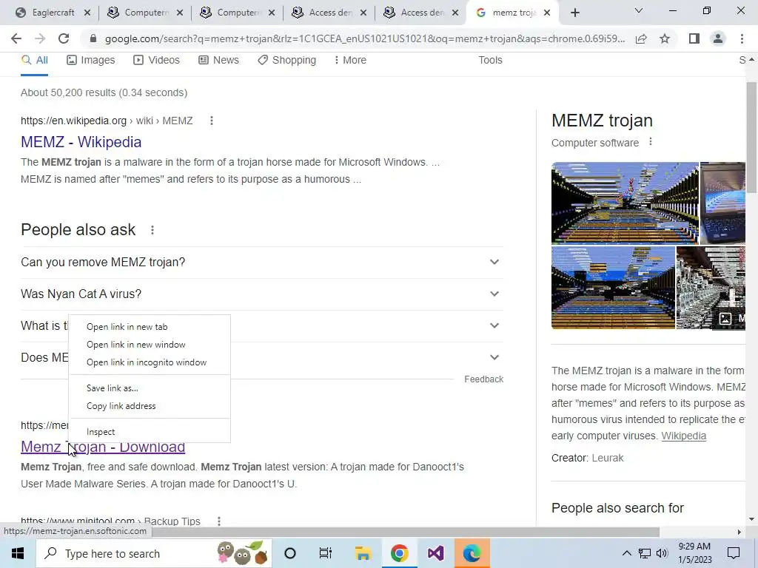Image resolution: width=758 pixels, height=568 pixels.
Task: Close the memz trojan tab
Action: tap(547, 13)
